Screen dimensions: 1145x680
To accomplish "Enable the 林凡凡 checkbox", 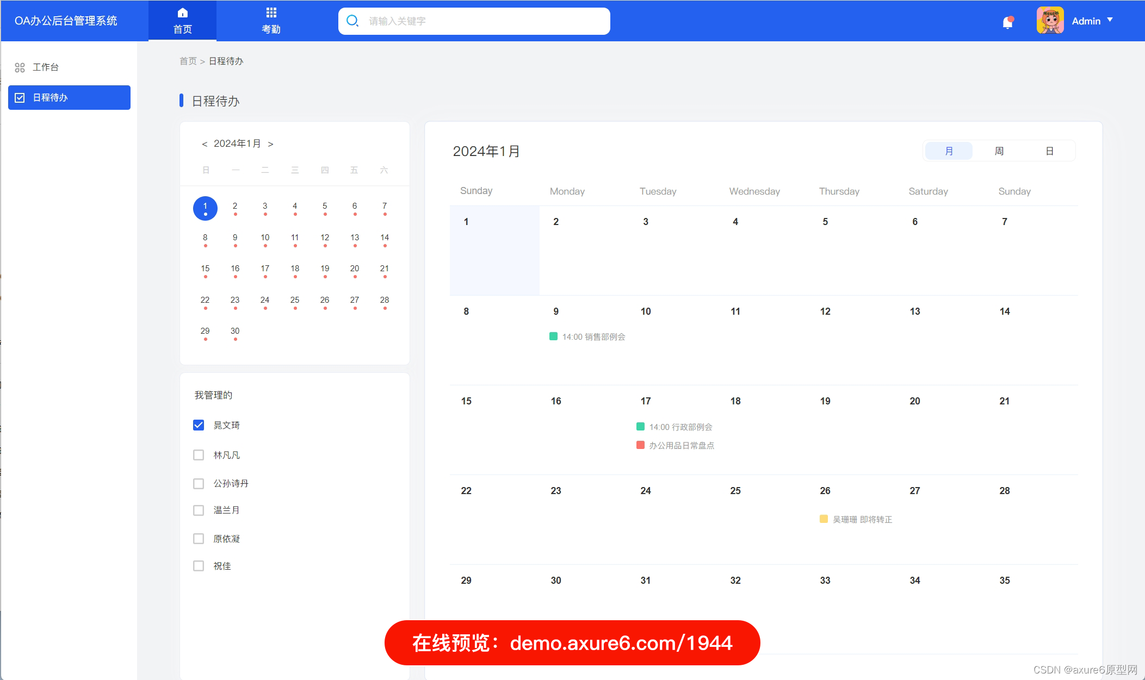I will (x=199, y=455).
